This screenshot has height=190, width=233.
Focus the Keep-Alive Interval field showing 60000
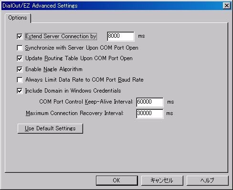(150, 102)
